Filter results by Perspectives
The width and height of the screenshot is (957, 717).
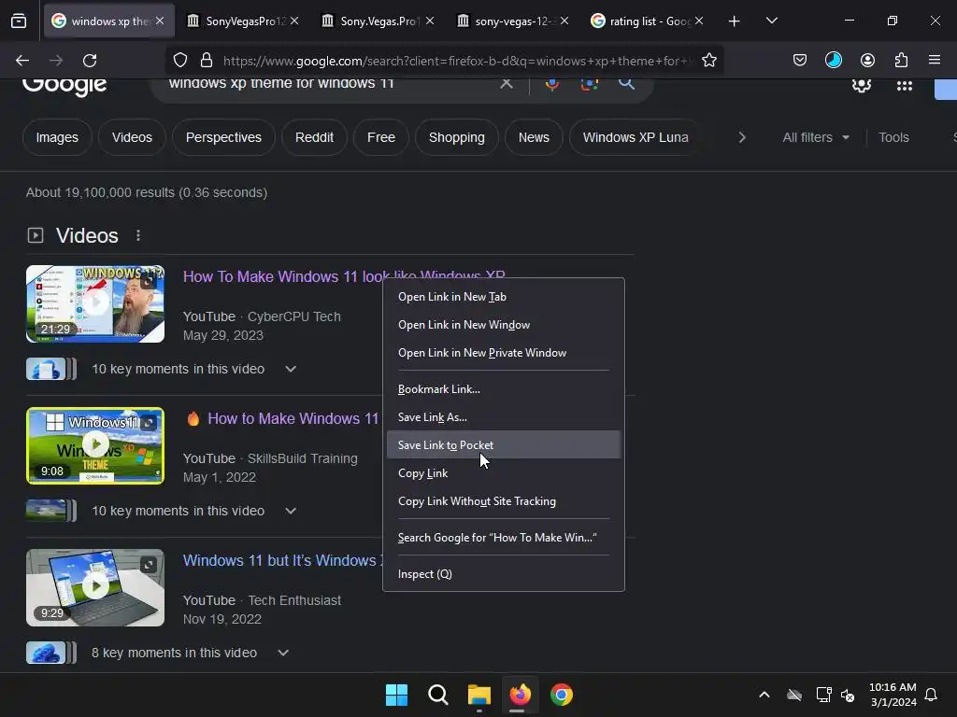(223, 138)
